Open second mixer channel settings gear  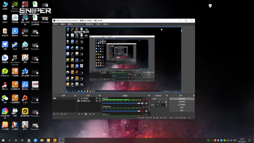146,111
